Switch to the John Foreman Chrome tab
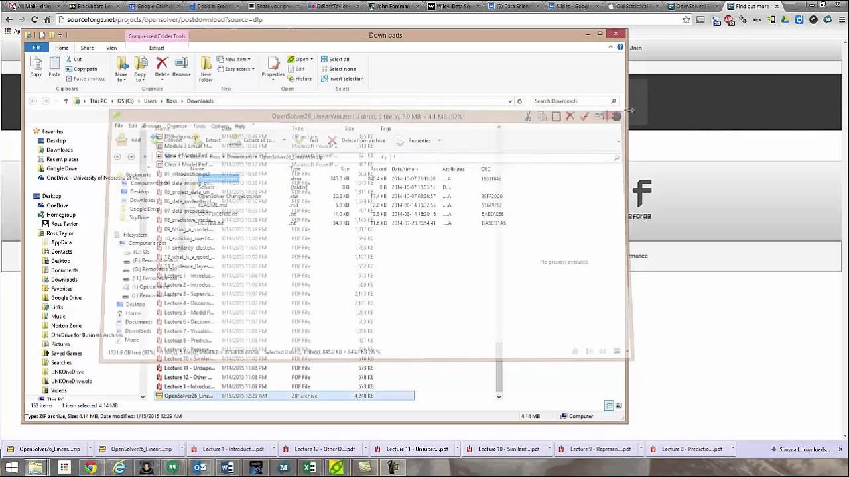Image resolution: width=849 pixels, height=477 pixels. tap(392, 6)
